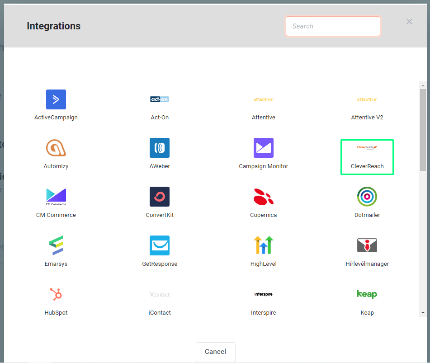Choose the Act-On logo icon
The image size is (430, 363).
[160, 99]
